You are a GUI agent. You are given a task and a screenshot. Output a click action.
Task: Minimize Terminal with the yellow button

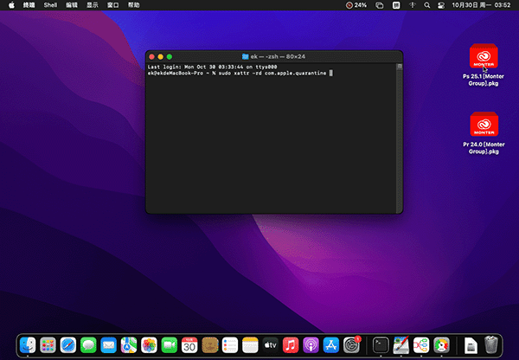coord(161,57)
